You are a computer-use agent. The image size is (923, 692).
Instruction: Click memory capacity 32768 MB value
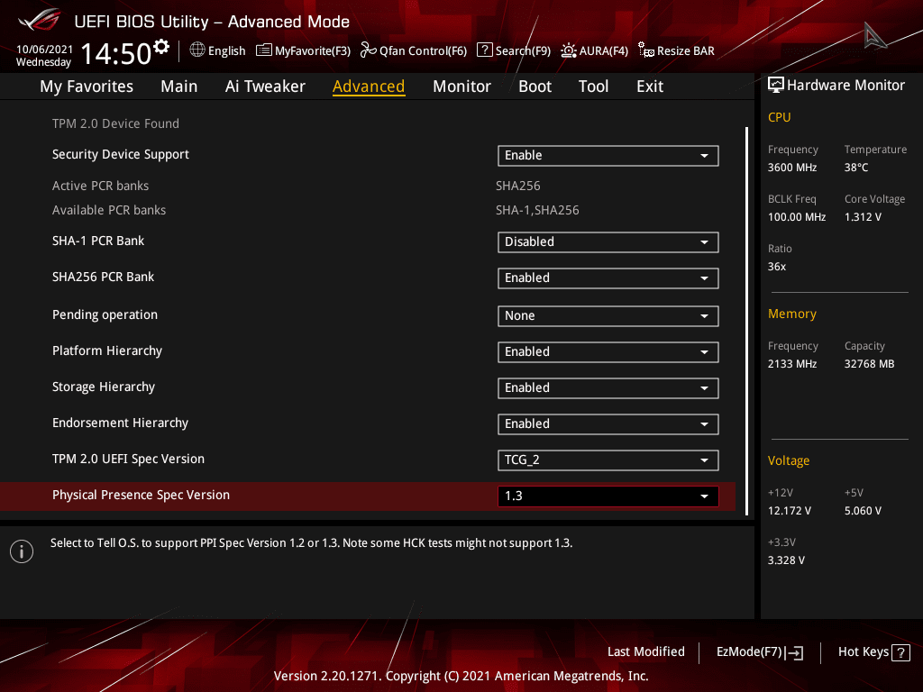tap(870, 364)
